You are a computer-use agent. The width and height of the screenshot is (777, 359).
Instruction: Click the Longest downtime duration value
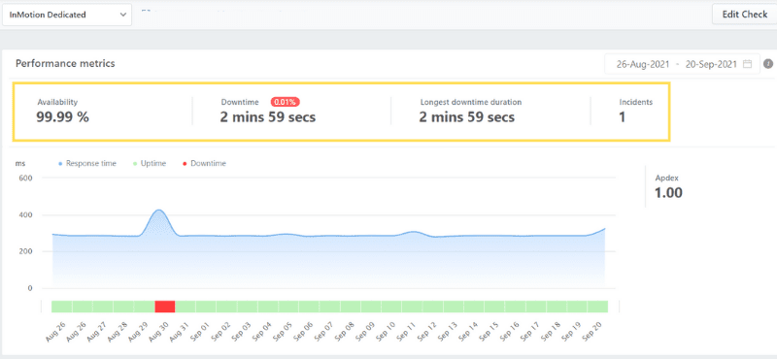click(x=467, y=117)
